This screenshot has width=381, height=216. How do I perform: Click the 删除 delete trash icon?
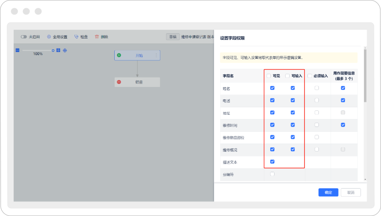[97, 37]
